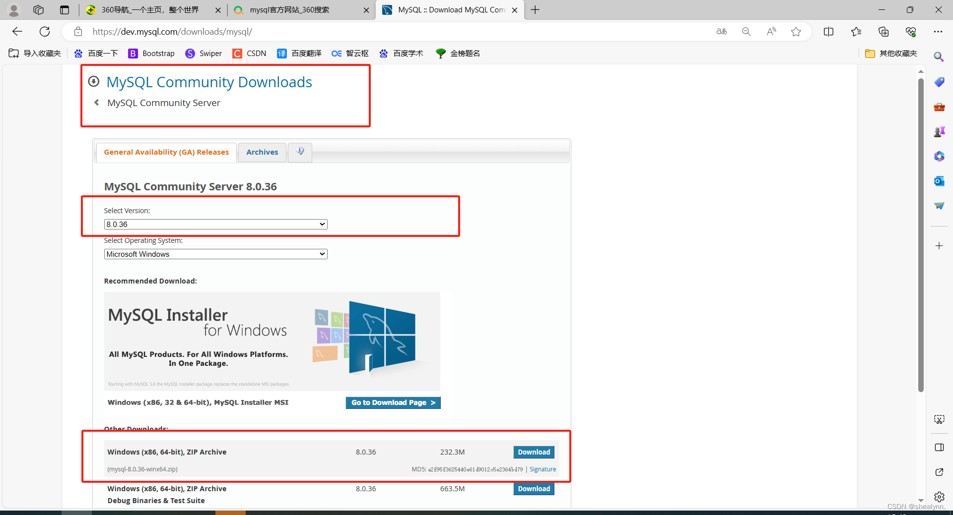Open the favorites list icon
This screenshot has height=515, width=953.
click(x=856, y=32)
